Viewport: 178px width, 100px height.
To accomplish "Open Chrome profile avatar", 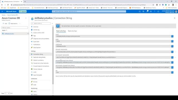I will click(x=173, y=5).
